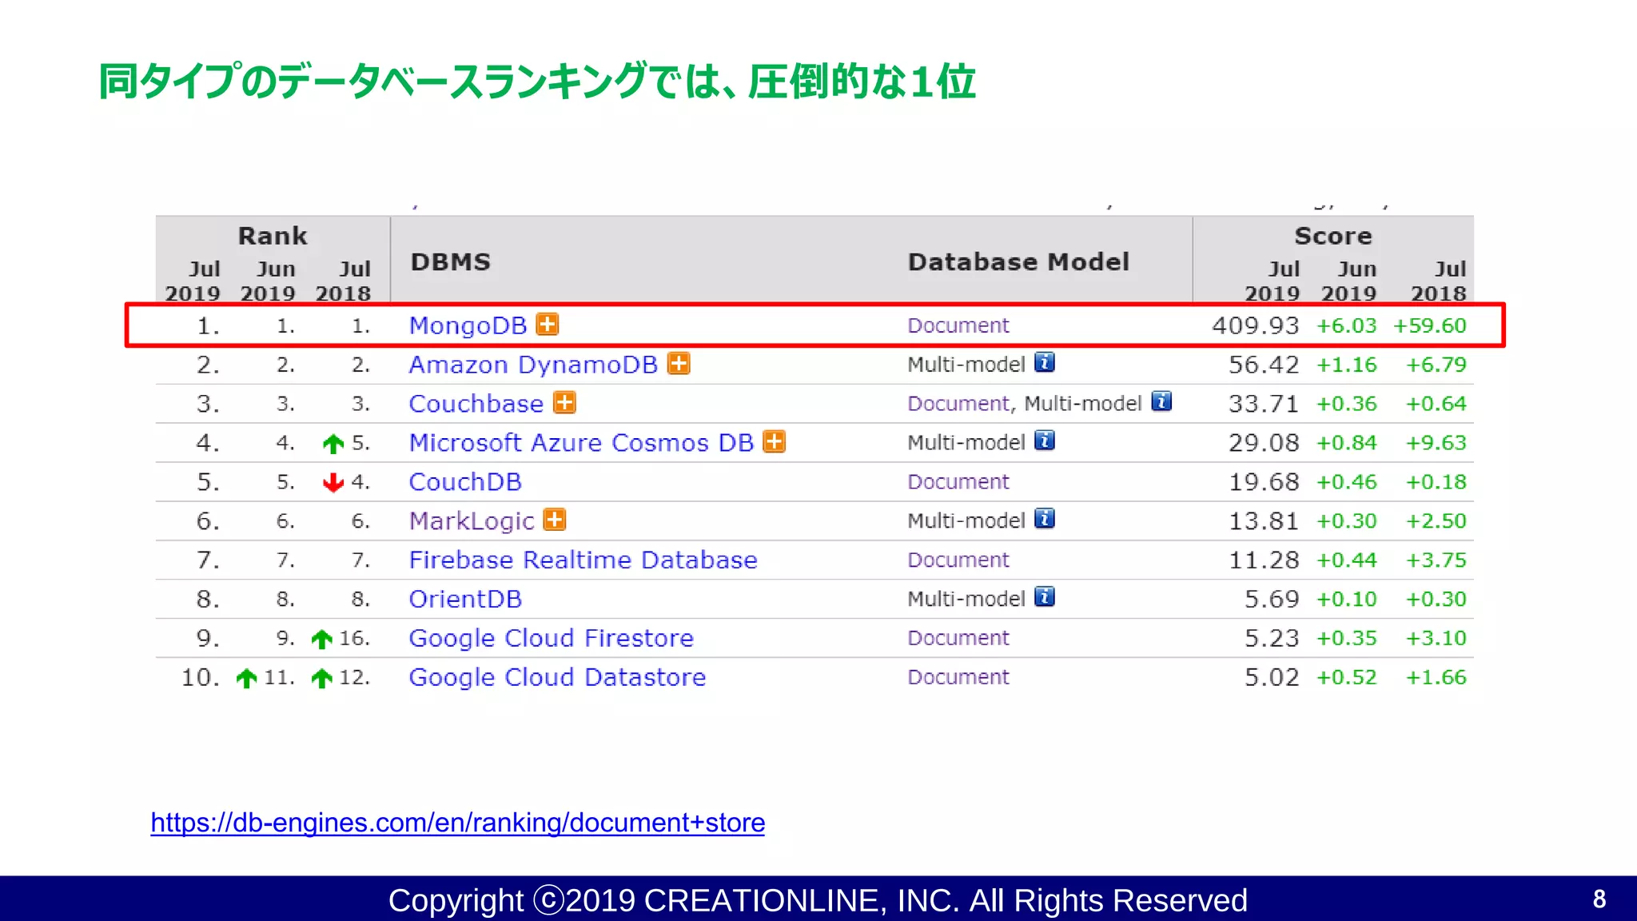This screenshot has width=1637, height=921.
Task: Click the info icon in Amazon DynamoDB's Multi-model cell
Action: point(1045,362)
